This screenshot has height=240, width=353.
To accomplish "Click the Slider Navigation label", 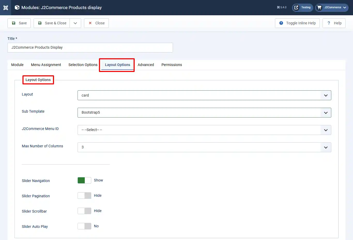I will pos(36,181).
